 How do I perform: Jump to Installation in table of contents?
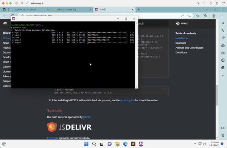coord(182,38)
